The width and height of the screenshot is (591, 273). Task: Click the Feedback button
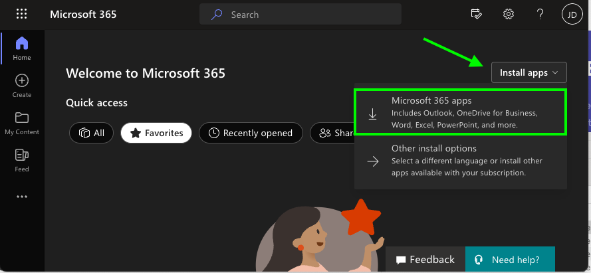point(425,260)
